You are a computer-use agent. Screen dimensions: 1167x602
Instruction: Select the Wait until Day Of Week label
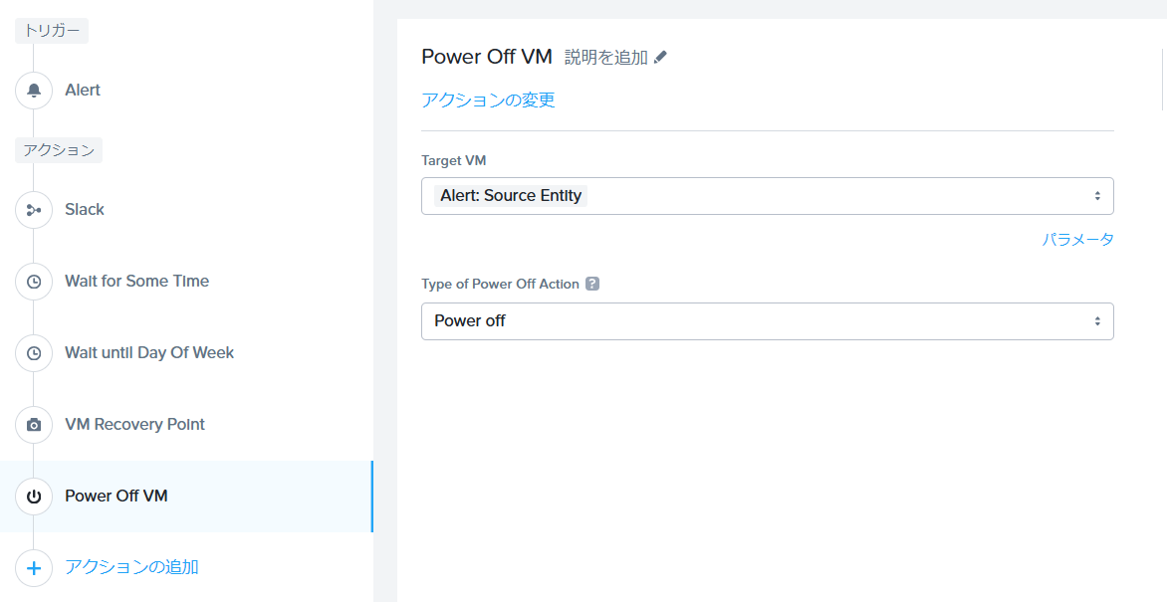(149, 352)
